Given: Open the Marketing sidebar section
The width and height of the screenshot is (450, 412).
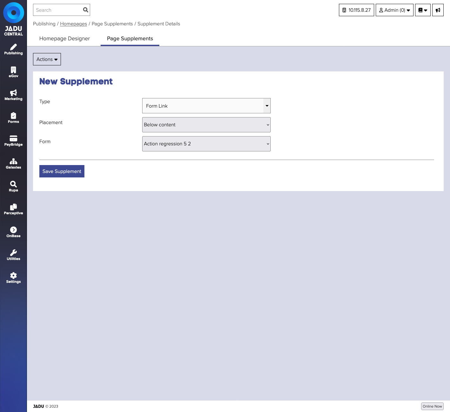Looking at the screenshot, I should click(13, 95).
